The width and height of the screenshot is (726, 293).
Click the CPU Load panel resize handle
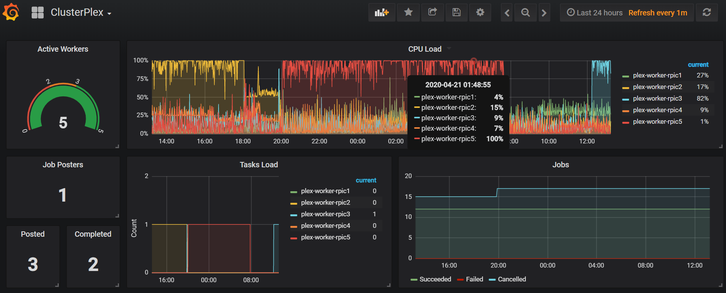721,146
